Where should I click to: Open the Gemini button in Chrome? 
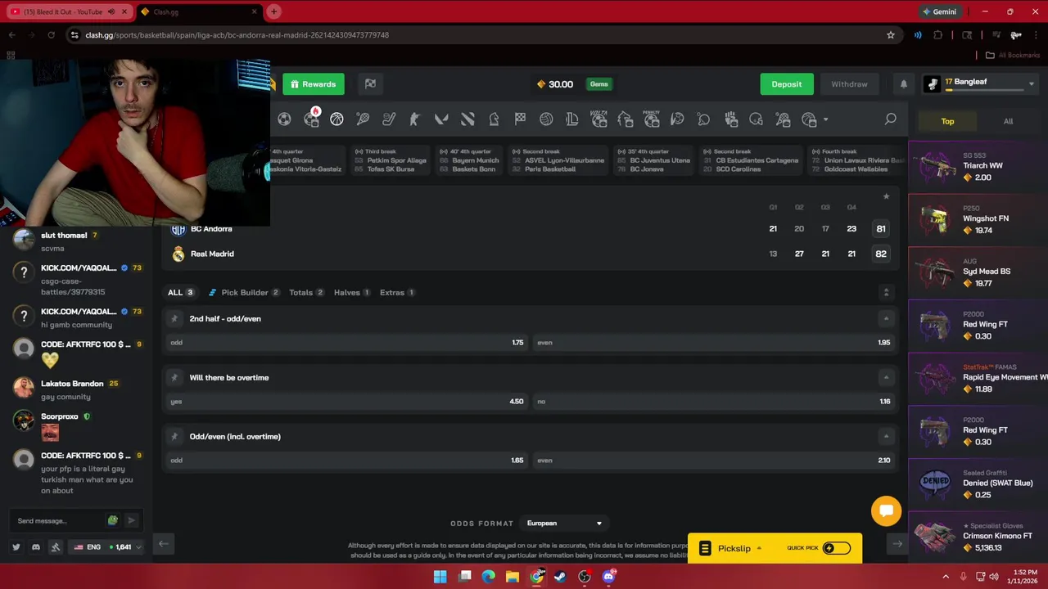[x=939, y=11]
